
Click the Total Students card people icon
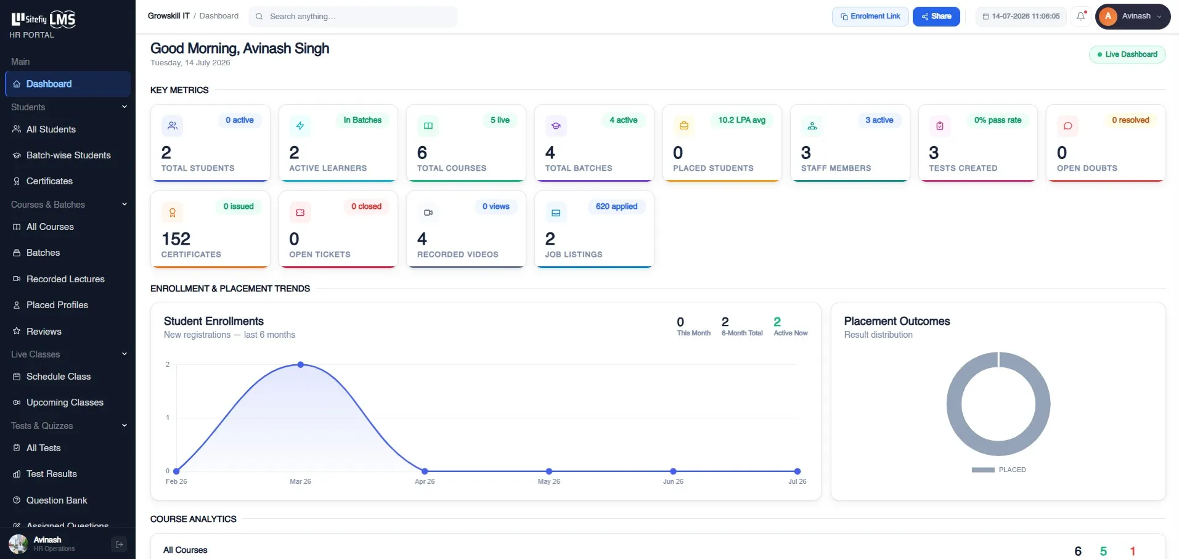click(x=172, y=126)
